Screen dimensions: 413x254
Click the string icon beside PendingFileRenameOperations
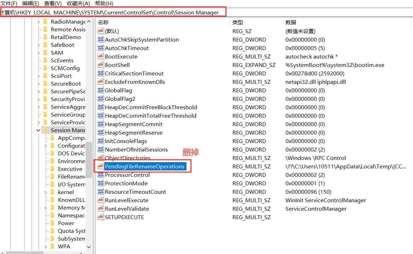pos(100,166)
